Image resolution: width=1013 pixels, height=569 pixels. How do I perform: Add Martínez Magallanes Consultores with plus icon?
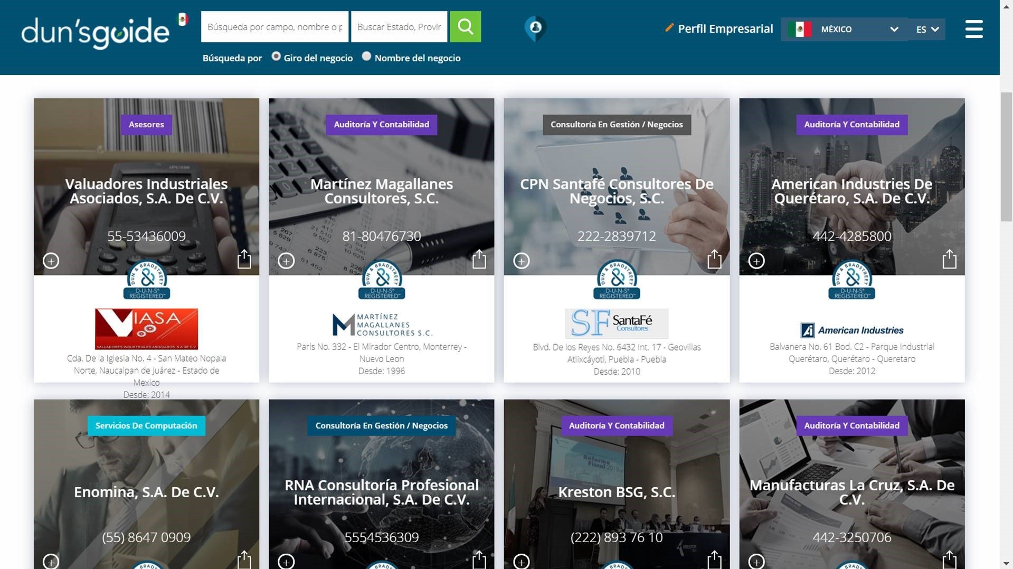click(x=286, y=261)
